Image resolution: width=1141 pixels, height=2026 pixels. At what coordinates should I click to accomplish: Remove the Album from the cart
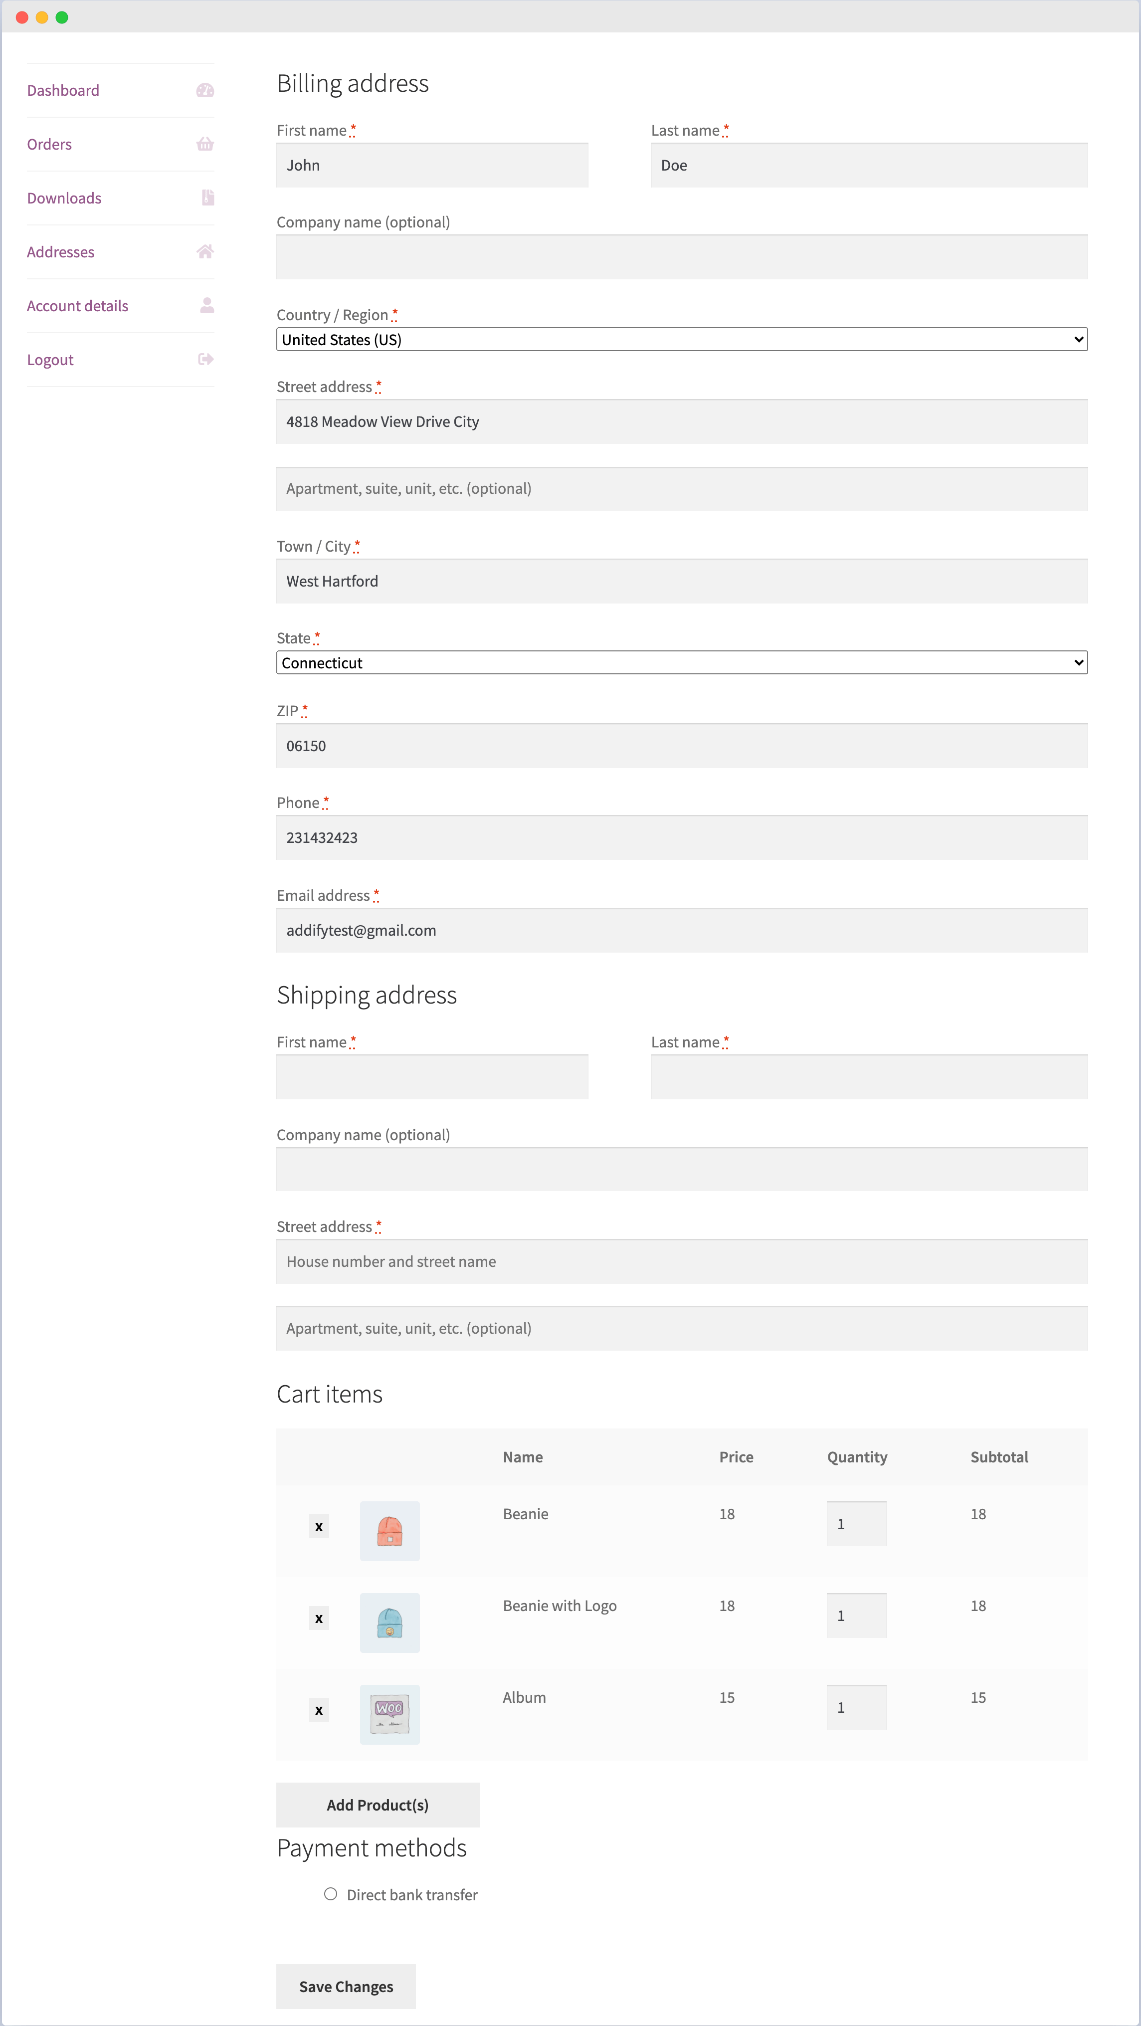tap(319, 1710)
